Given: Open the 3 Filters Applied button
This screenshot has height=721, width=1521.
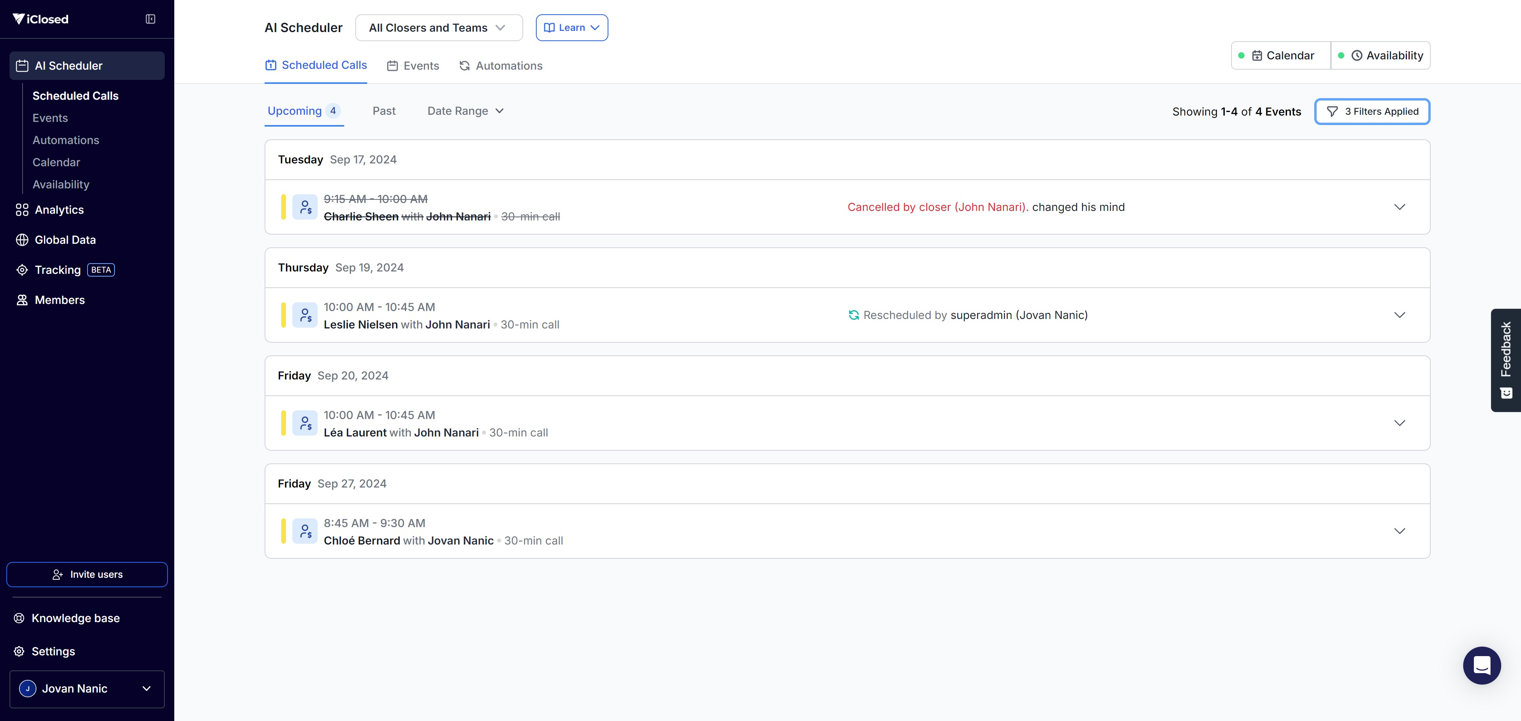Looking at the screenshot, I should click(1372, 112).
